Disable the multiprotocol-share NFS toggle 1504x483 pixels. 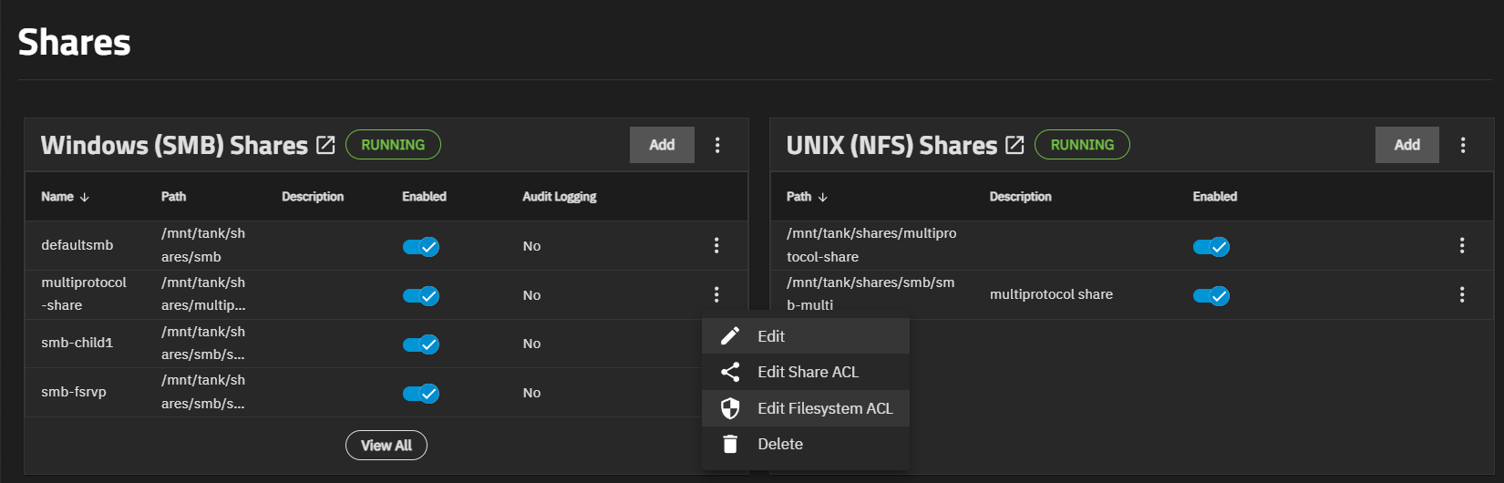[1211, 247]
